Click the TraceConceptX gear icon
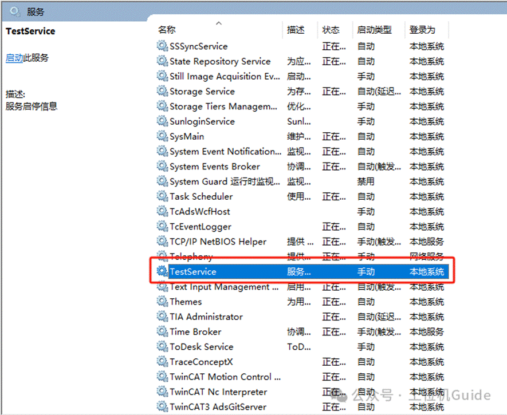The width and height of the screenshot is (507, 415). click(x=162, y=361)
